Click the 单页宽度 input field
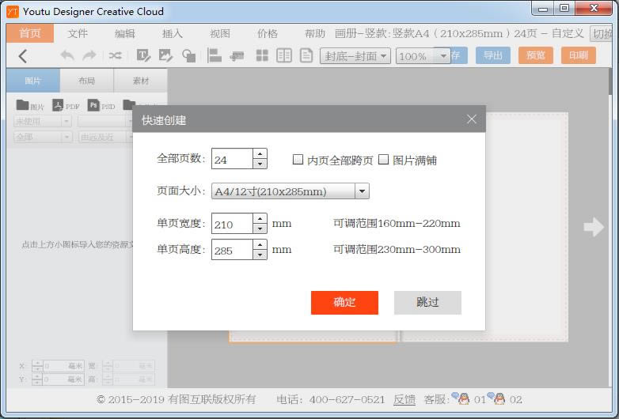This screenshot has height=419, width=619. (x=232, y=224)
